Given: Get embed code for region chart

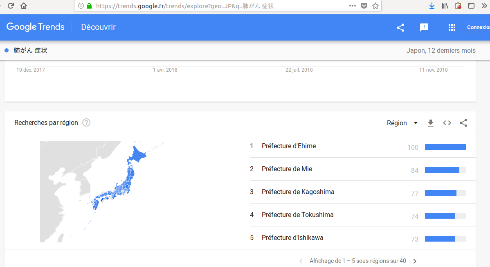Looking at the screenshot, I should point(447,123).
